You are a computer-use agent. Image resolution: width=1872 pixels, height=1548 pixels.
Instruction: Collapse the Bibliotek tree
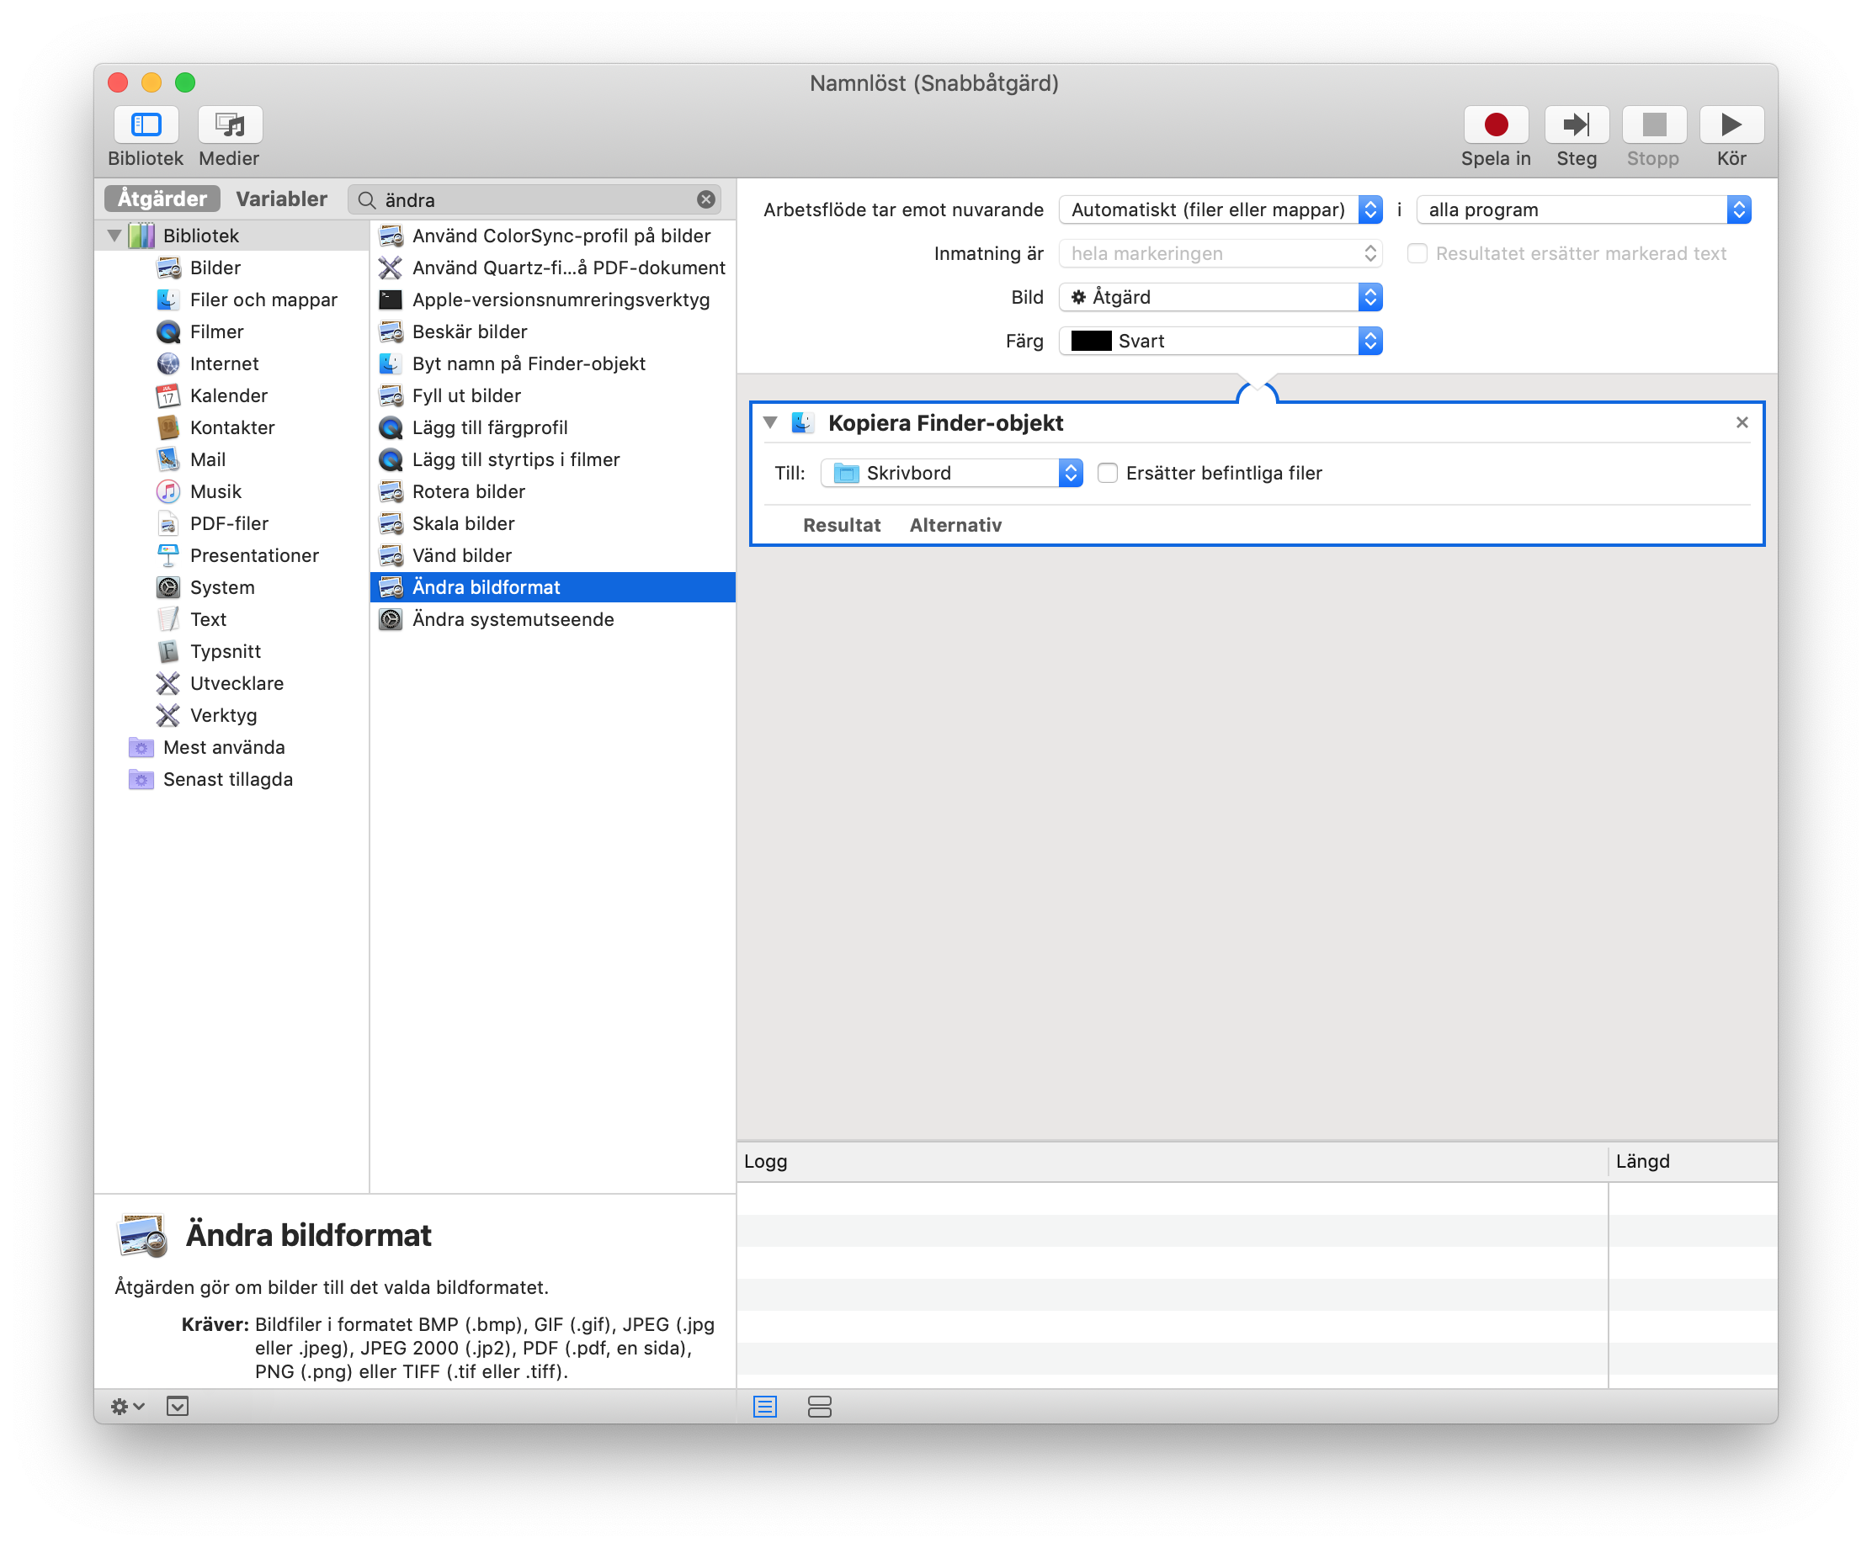(114, 236)
